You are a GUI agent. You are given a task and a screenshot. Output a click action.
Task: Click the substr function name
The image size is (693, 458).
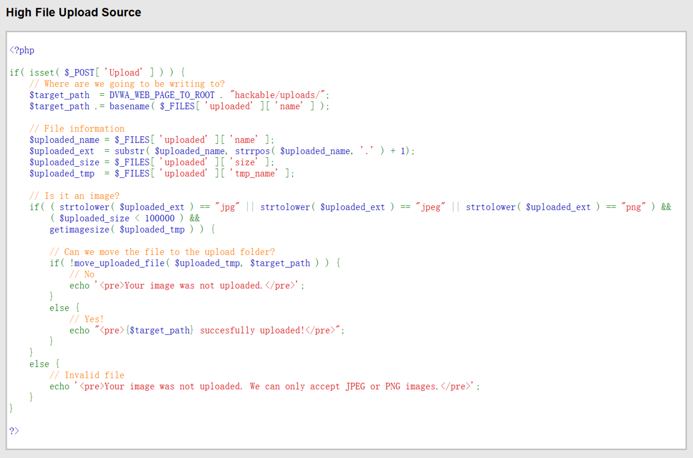[129, 151]
